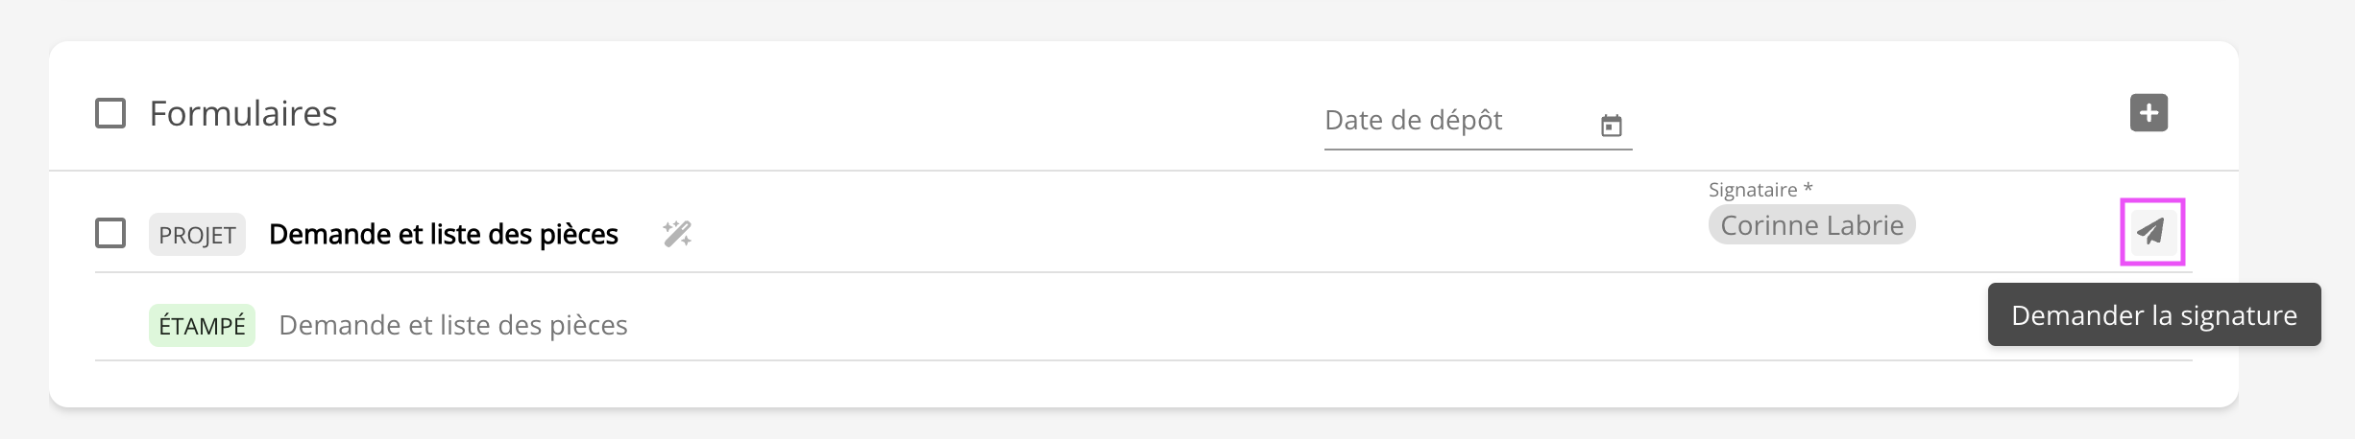Click the green ÉTAMPÉ status badge

click(x=202, y=326)
